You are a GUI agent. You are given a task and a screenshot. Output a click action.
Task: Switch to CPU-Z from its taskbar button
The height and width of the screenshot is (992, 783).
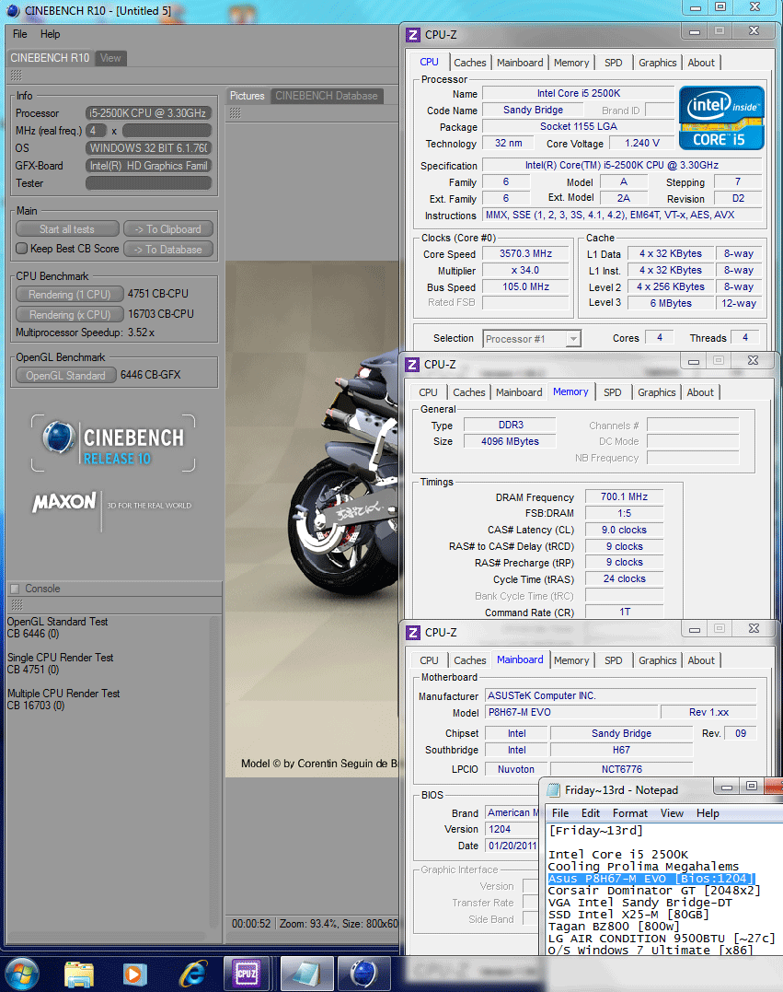click(248, 974)
